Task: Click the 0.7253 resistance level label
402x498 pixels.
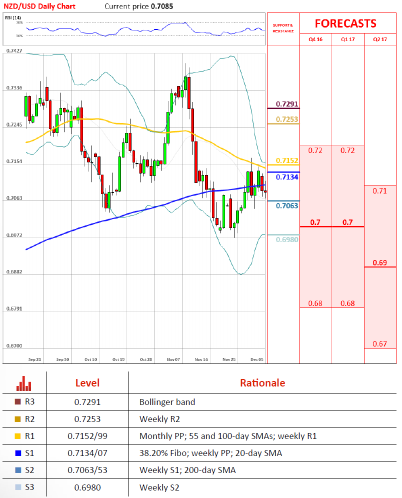Action: pos(287,119)
